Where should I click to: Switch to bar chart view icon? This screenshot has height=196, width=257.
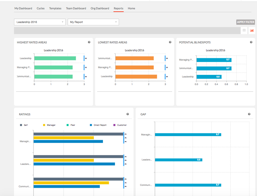[x=252, y=30]
